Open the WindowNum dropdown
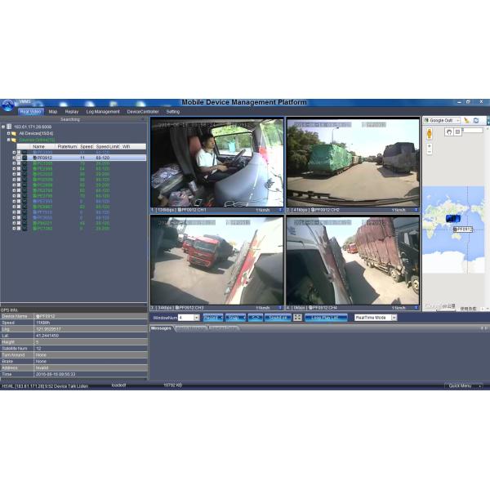Viewport: 490px width, 490px height. click(x=197, y=318)
